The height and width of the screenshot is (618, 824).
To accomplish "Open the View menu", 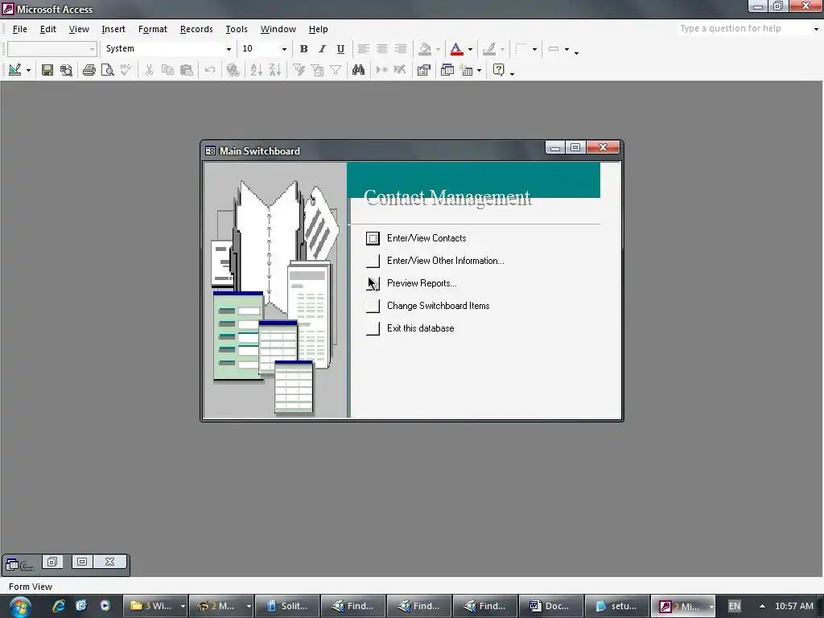I will pyautogui.click(x=79, y=29).
